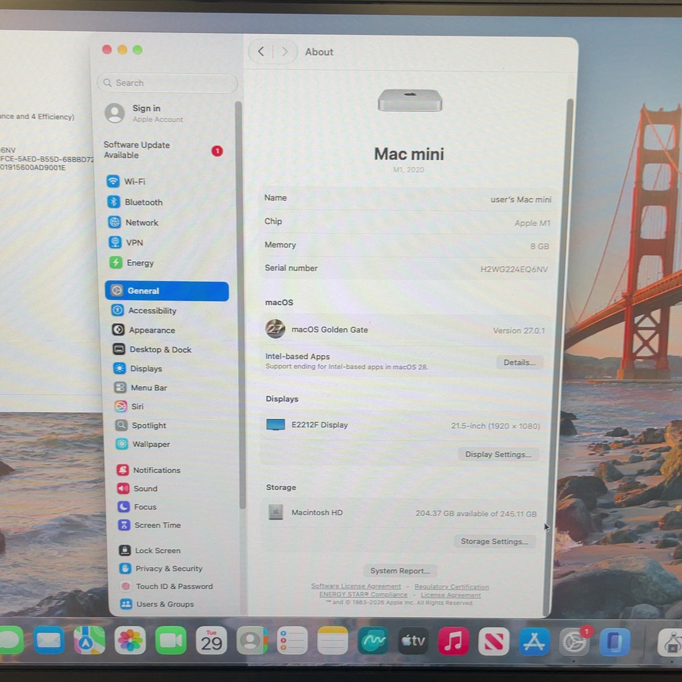Click the computer name user's Mac mini
Image resolution: width=682 pixels, height=682 pixels.
click(x=521, y=199)
